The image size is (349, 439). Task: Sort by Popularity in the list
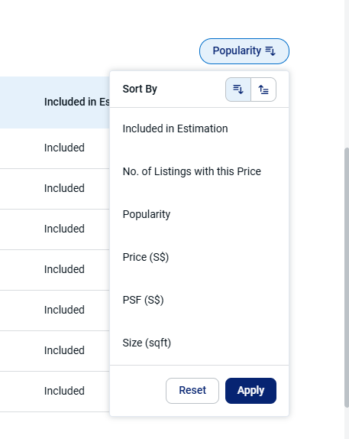pyautogui.click(x=199, y=214)
